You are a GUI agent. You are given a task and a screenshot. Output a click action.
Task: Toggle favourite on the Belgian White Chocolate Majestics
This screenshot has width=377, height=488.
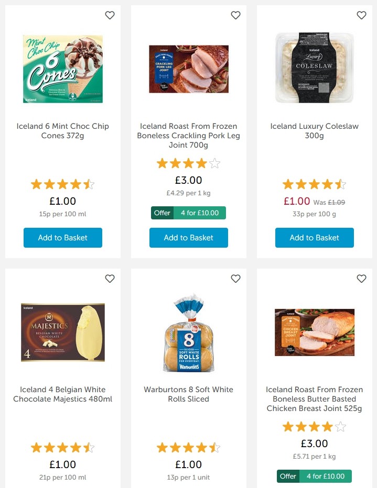pyautogui.click(x=110, y=279)
